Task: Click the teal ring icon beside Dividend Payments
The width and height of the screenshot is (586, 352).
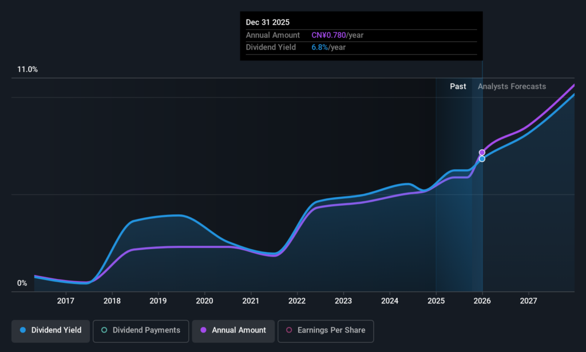Action: [104, 330]
